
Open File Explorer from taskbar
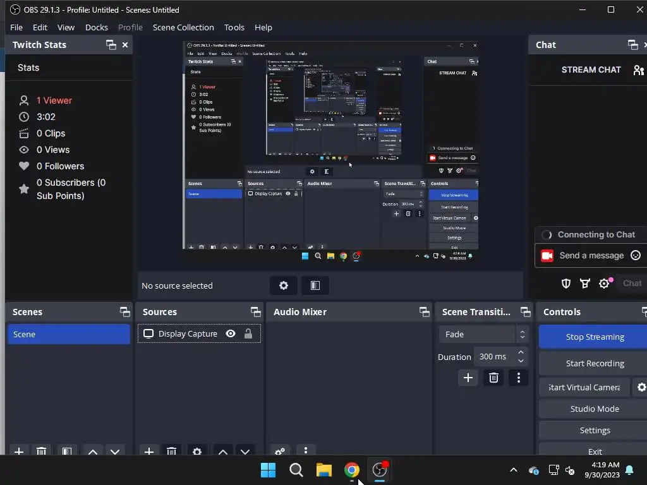pos(324,470)
